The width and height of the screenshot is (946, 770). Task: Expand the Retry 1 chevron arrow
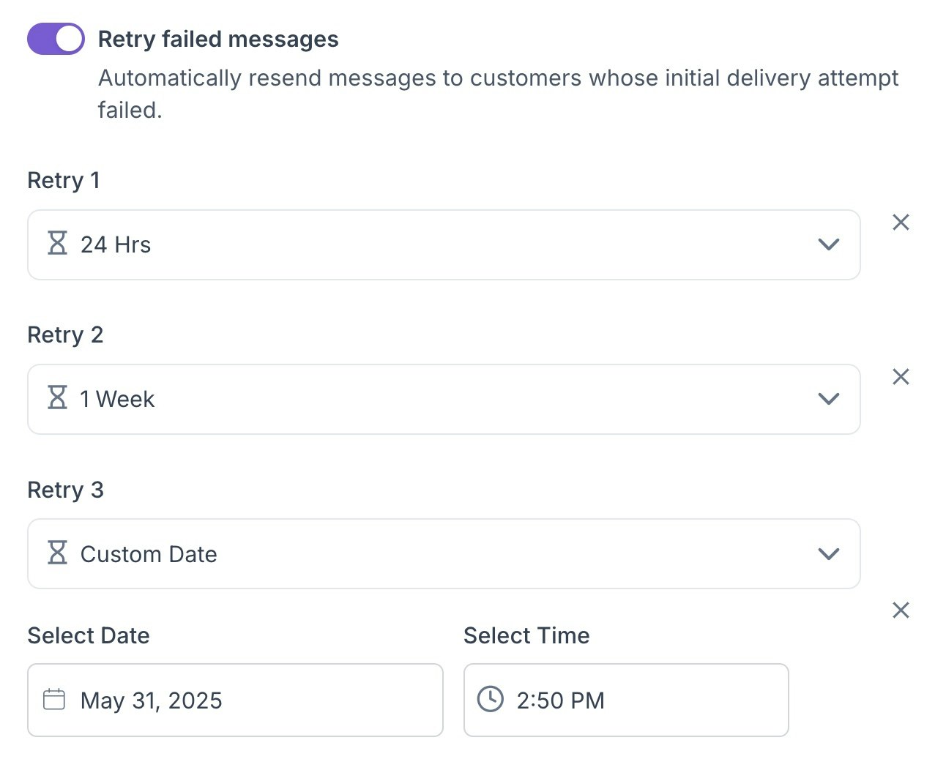(828, 244)
